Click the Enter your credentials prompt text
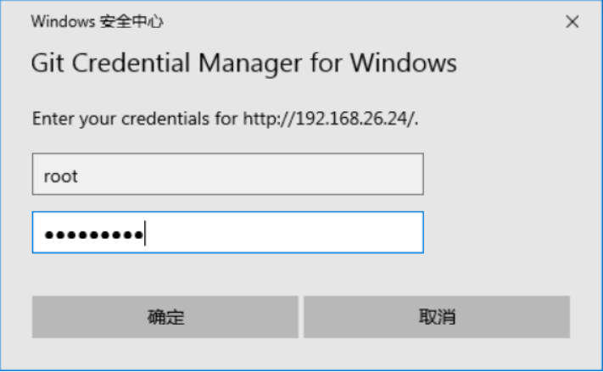603x372 pixels. point(225,119)
